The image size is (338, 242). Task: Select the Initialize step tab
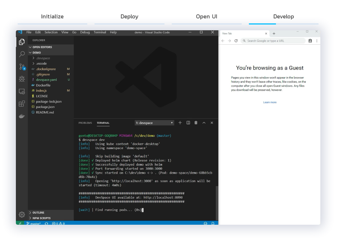coord(52,17)
